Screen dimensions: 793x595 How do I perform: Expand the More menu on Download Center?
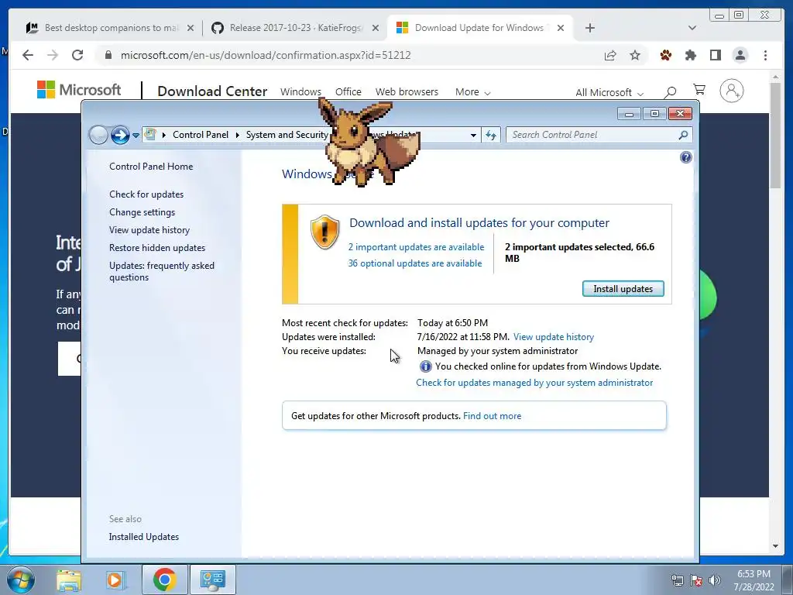473,92
